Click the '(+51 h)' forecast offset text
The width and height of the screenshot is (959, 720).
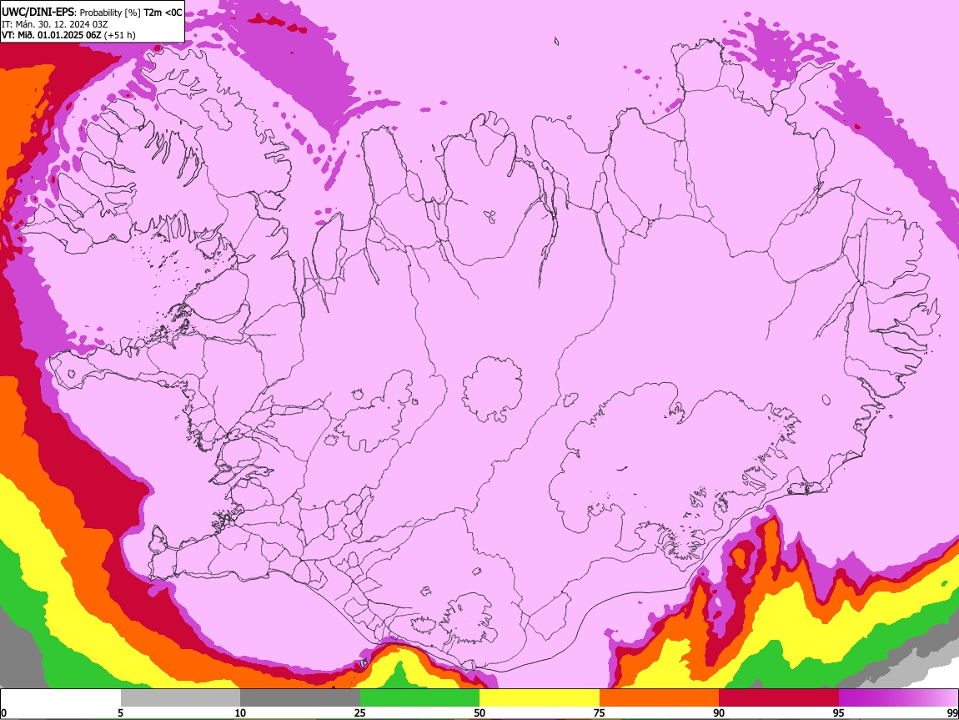pyautogui.click(x=120, y=35)
